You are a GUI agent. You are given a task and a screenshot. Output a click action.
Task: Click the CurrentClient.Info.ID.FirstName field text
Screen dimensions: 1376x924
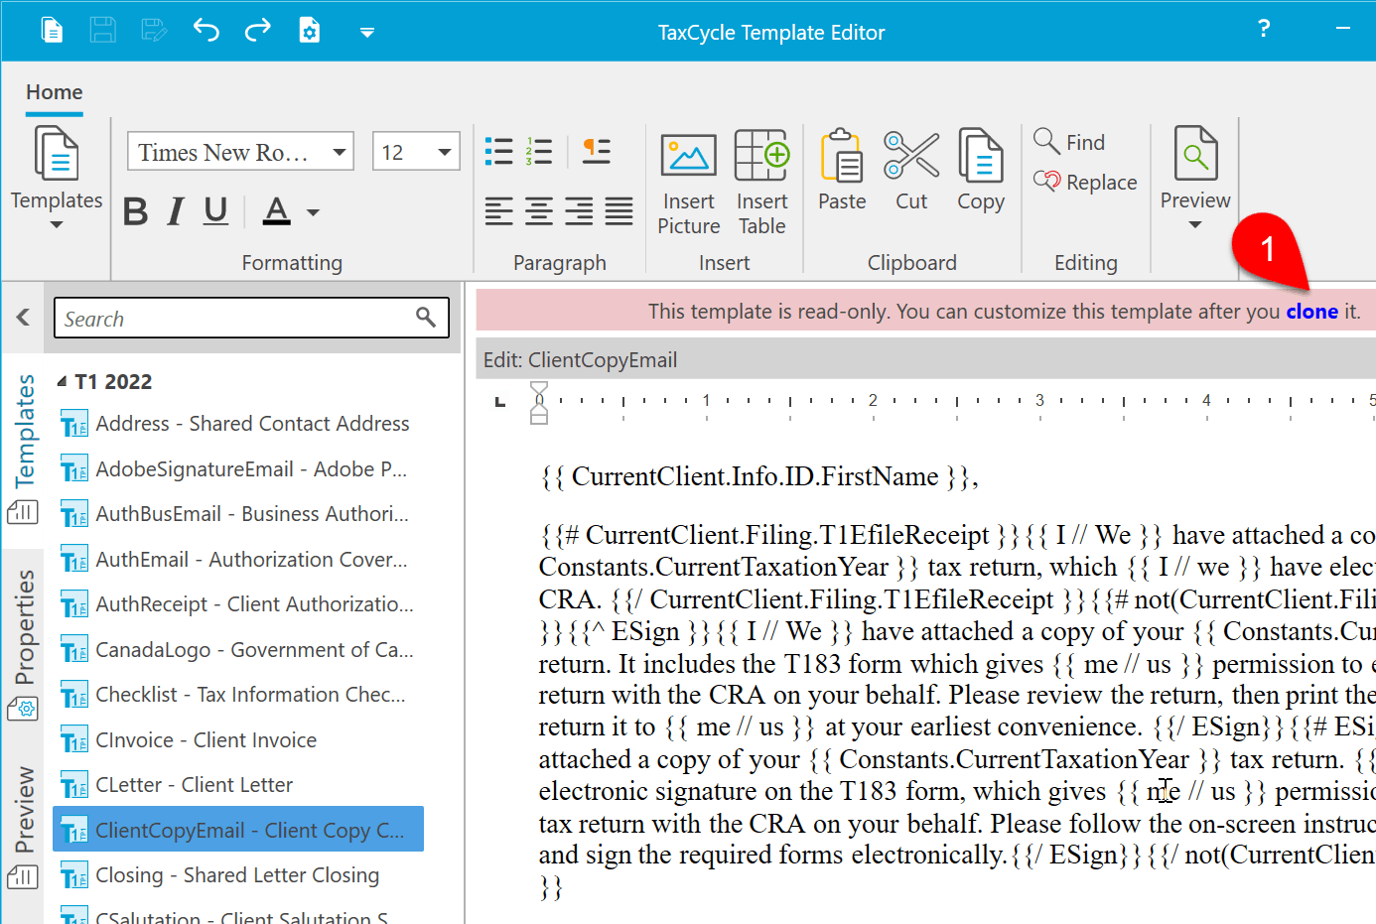(x=755, y=477)
